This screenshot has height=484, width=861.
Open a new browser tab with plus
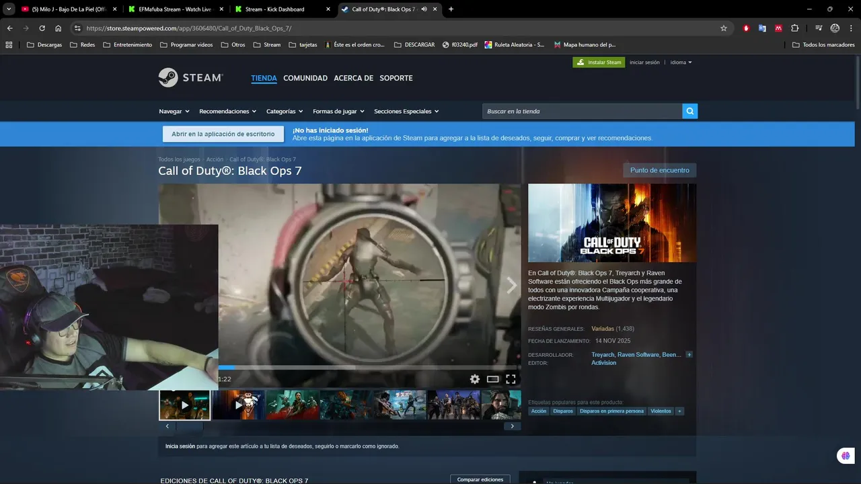[x=451, y=9]
